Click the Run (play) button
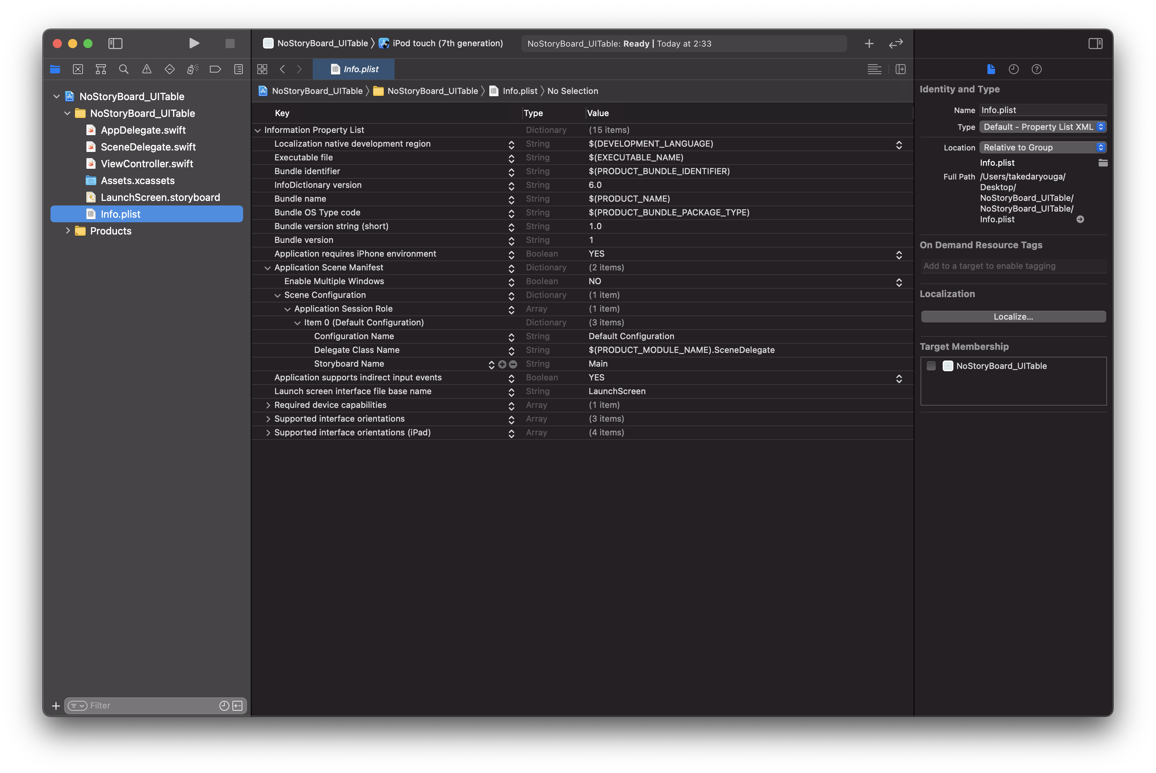 click(194, 44)
